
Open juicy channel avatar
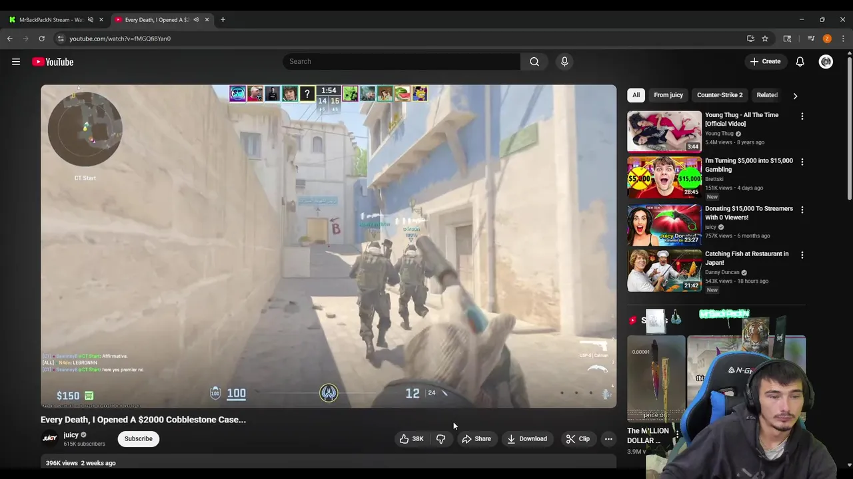click(50, 438)
